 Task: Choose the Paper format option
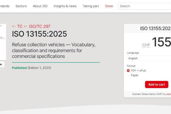pos(128,75)
